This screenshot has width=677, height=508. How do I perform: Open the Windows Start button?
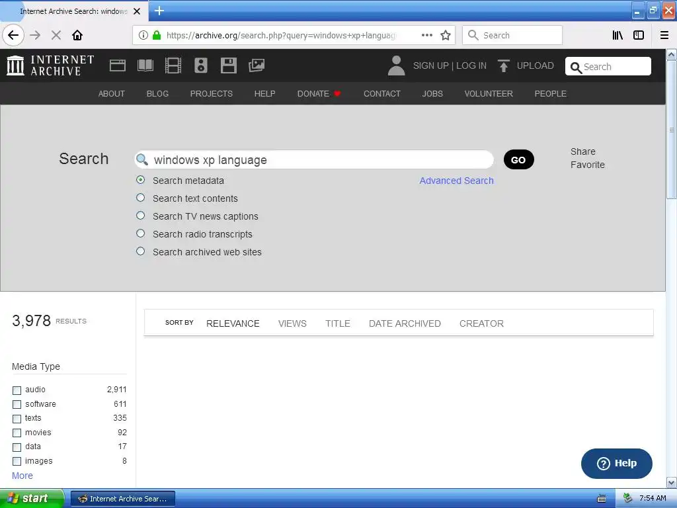click(x=32, y=499)
